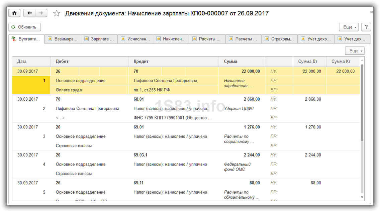Screen dimensions: 380x212
Task: Click Начислена заработная ... description
Action: 238,83
